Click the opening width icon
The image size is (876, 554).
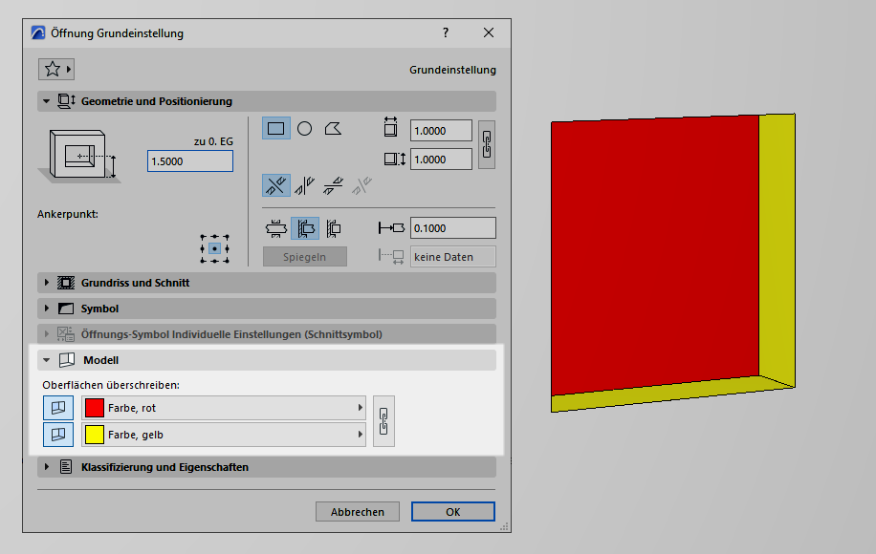coord(390,128)
